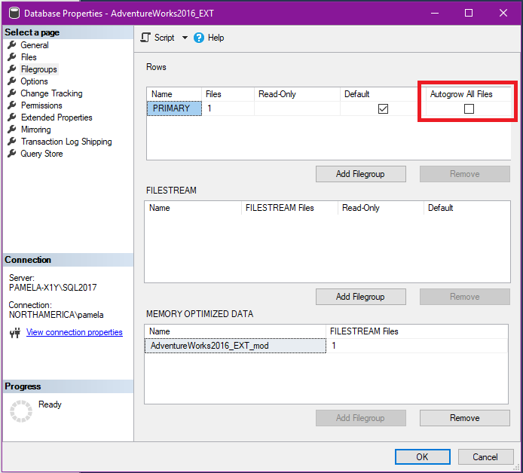Go to the Change Tracking page
This screenshot has width=523, height=473.
tap(51, 93)
